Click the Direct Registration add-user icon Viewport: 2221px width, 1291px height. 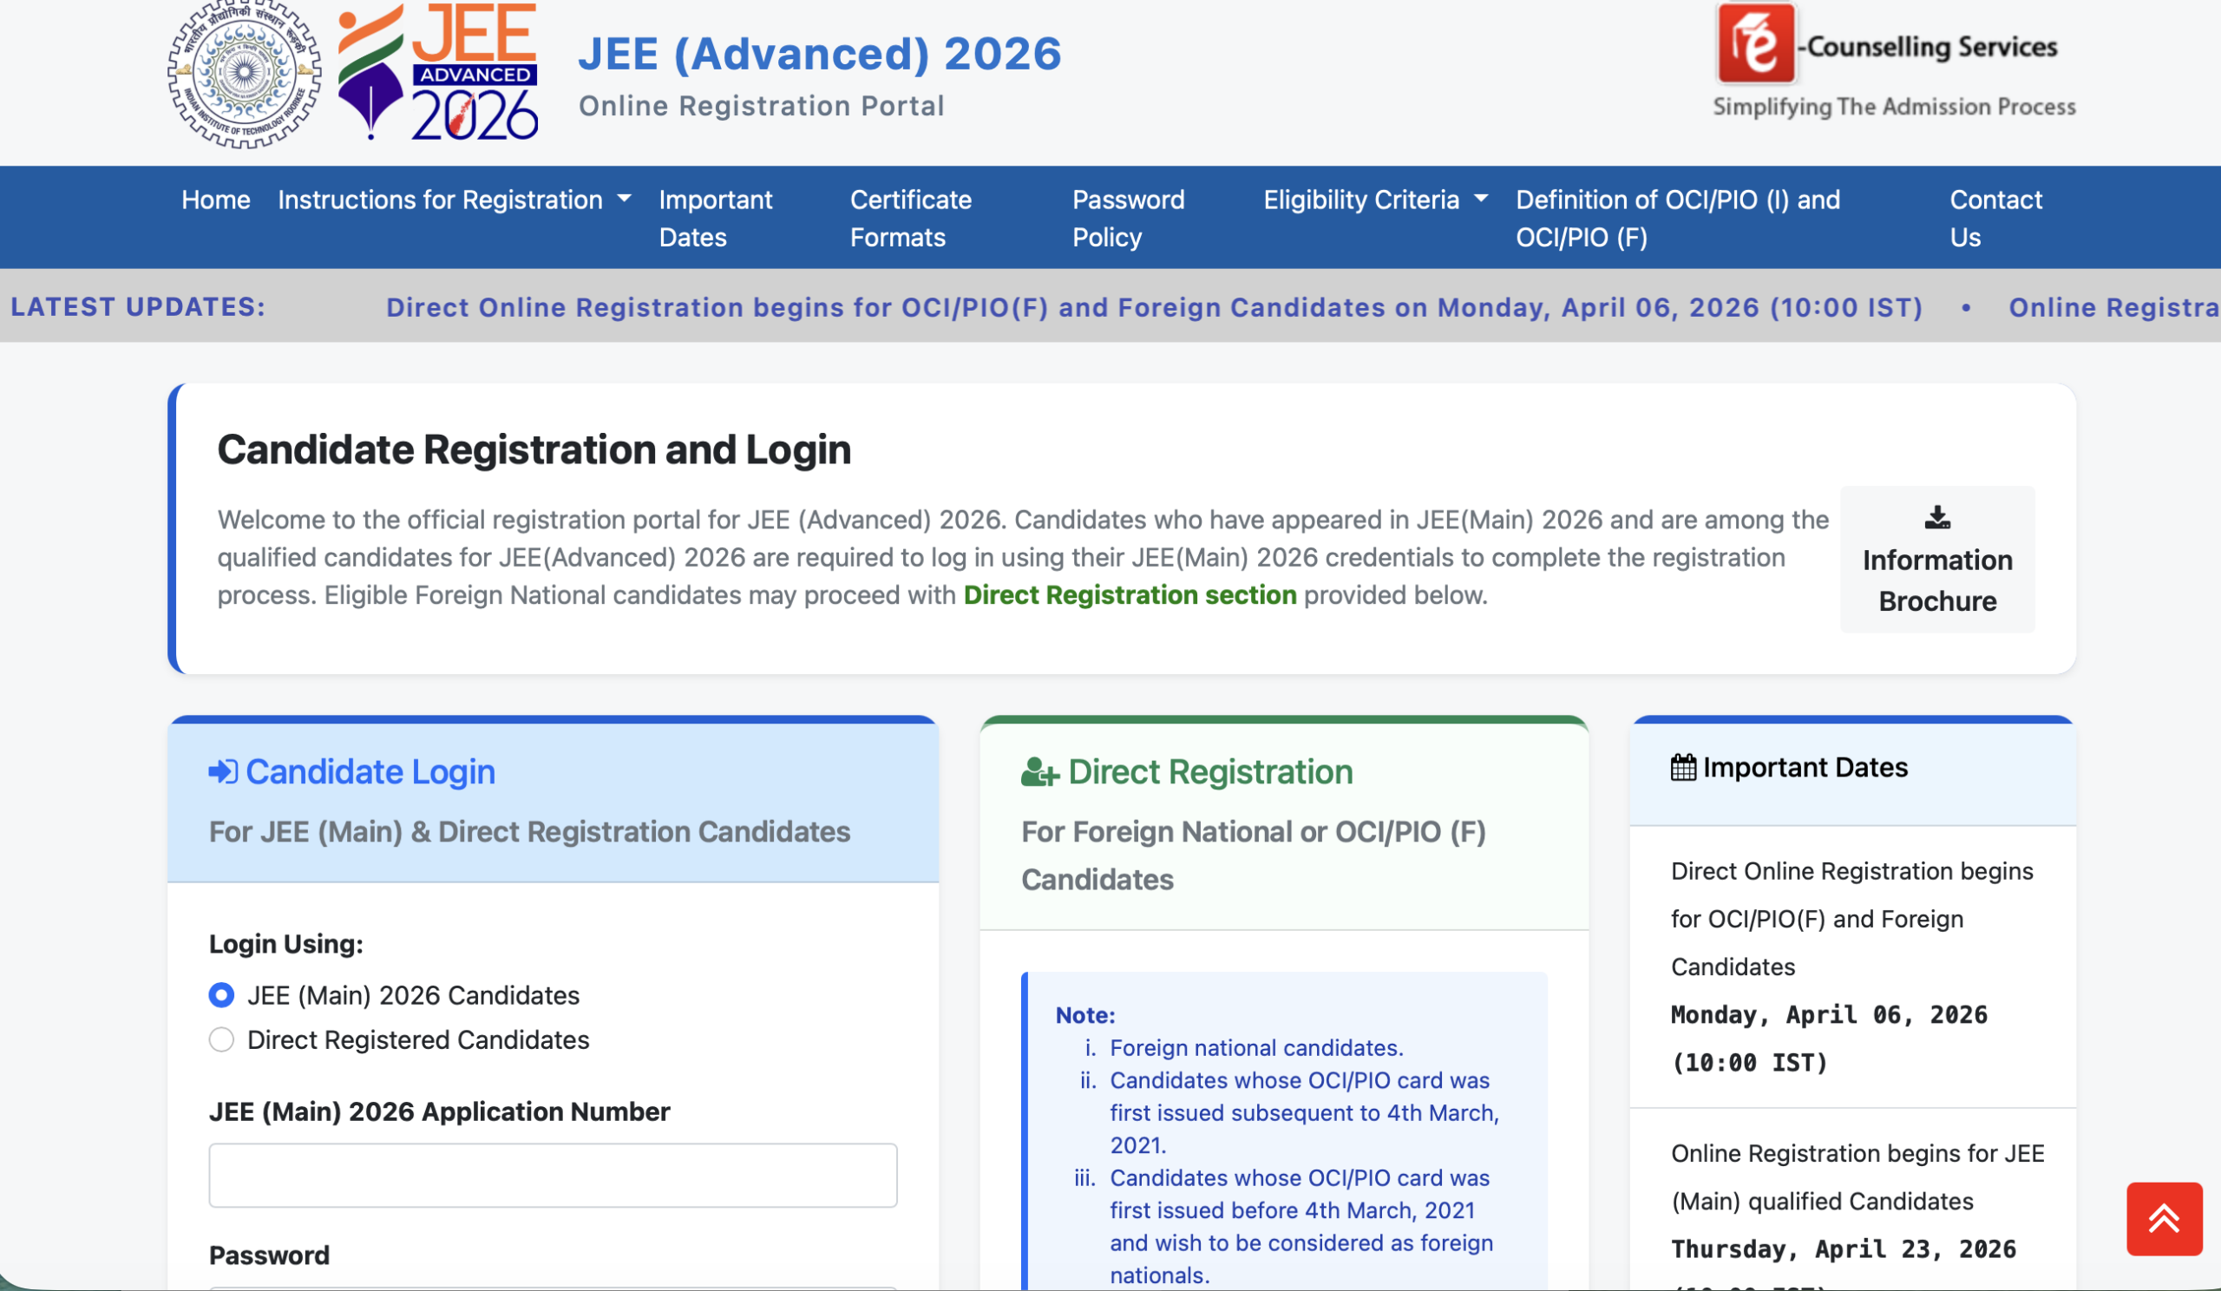(1040, 772)
